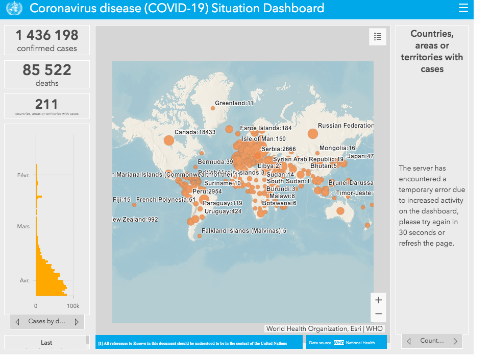Zoom in on the map
The height and width of the screenshot is (358, 491).
pyautogui.click(x=378, y=300)
